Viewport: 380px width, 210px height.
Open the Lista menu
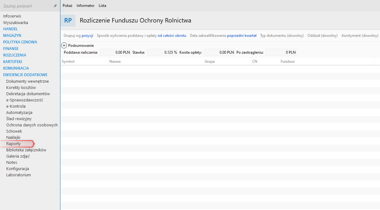pyautogui.click(x=102, y=6)
